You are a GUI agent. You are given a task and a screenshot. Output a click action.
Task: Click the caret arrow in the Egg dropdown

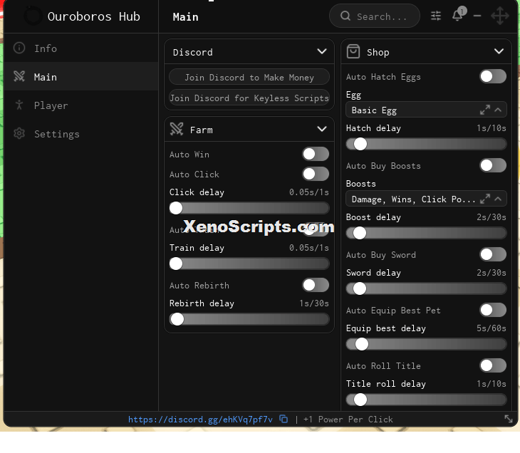coord(498,110)
